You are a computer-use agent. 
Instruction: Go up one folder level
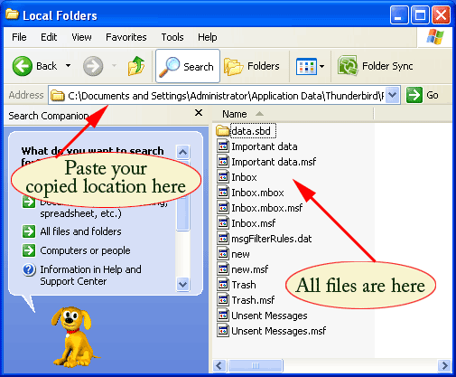pyautogui.click(x=136, y=66)
